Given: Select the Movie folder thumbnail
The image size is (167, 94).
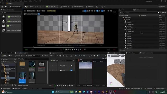Looking at the screenshot, I should pos(22,64).
